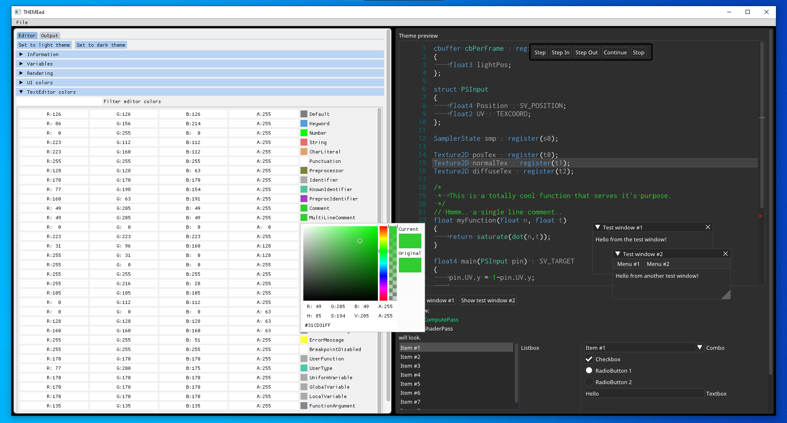Image resolution: width=787 pixels, height=423 pixels.
Task: Click the Current color preview swatch
Action: click(x=410, y=241)
